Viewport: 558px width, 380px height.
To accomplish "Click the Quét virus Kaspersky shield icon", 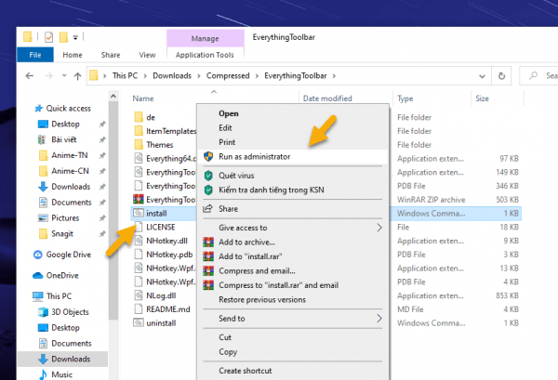I will click(208, 176).
